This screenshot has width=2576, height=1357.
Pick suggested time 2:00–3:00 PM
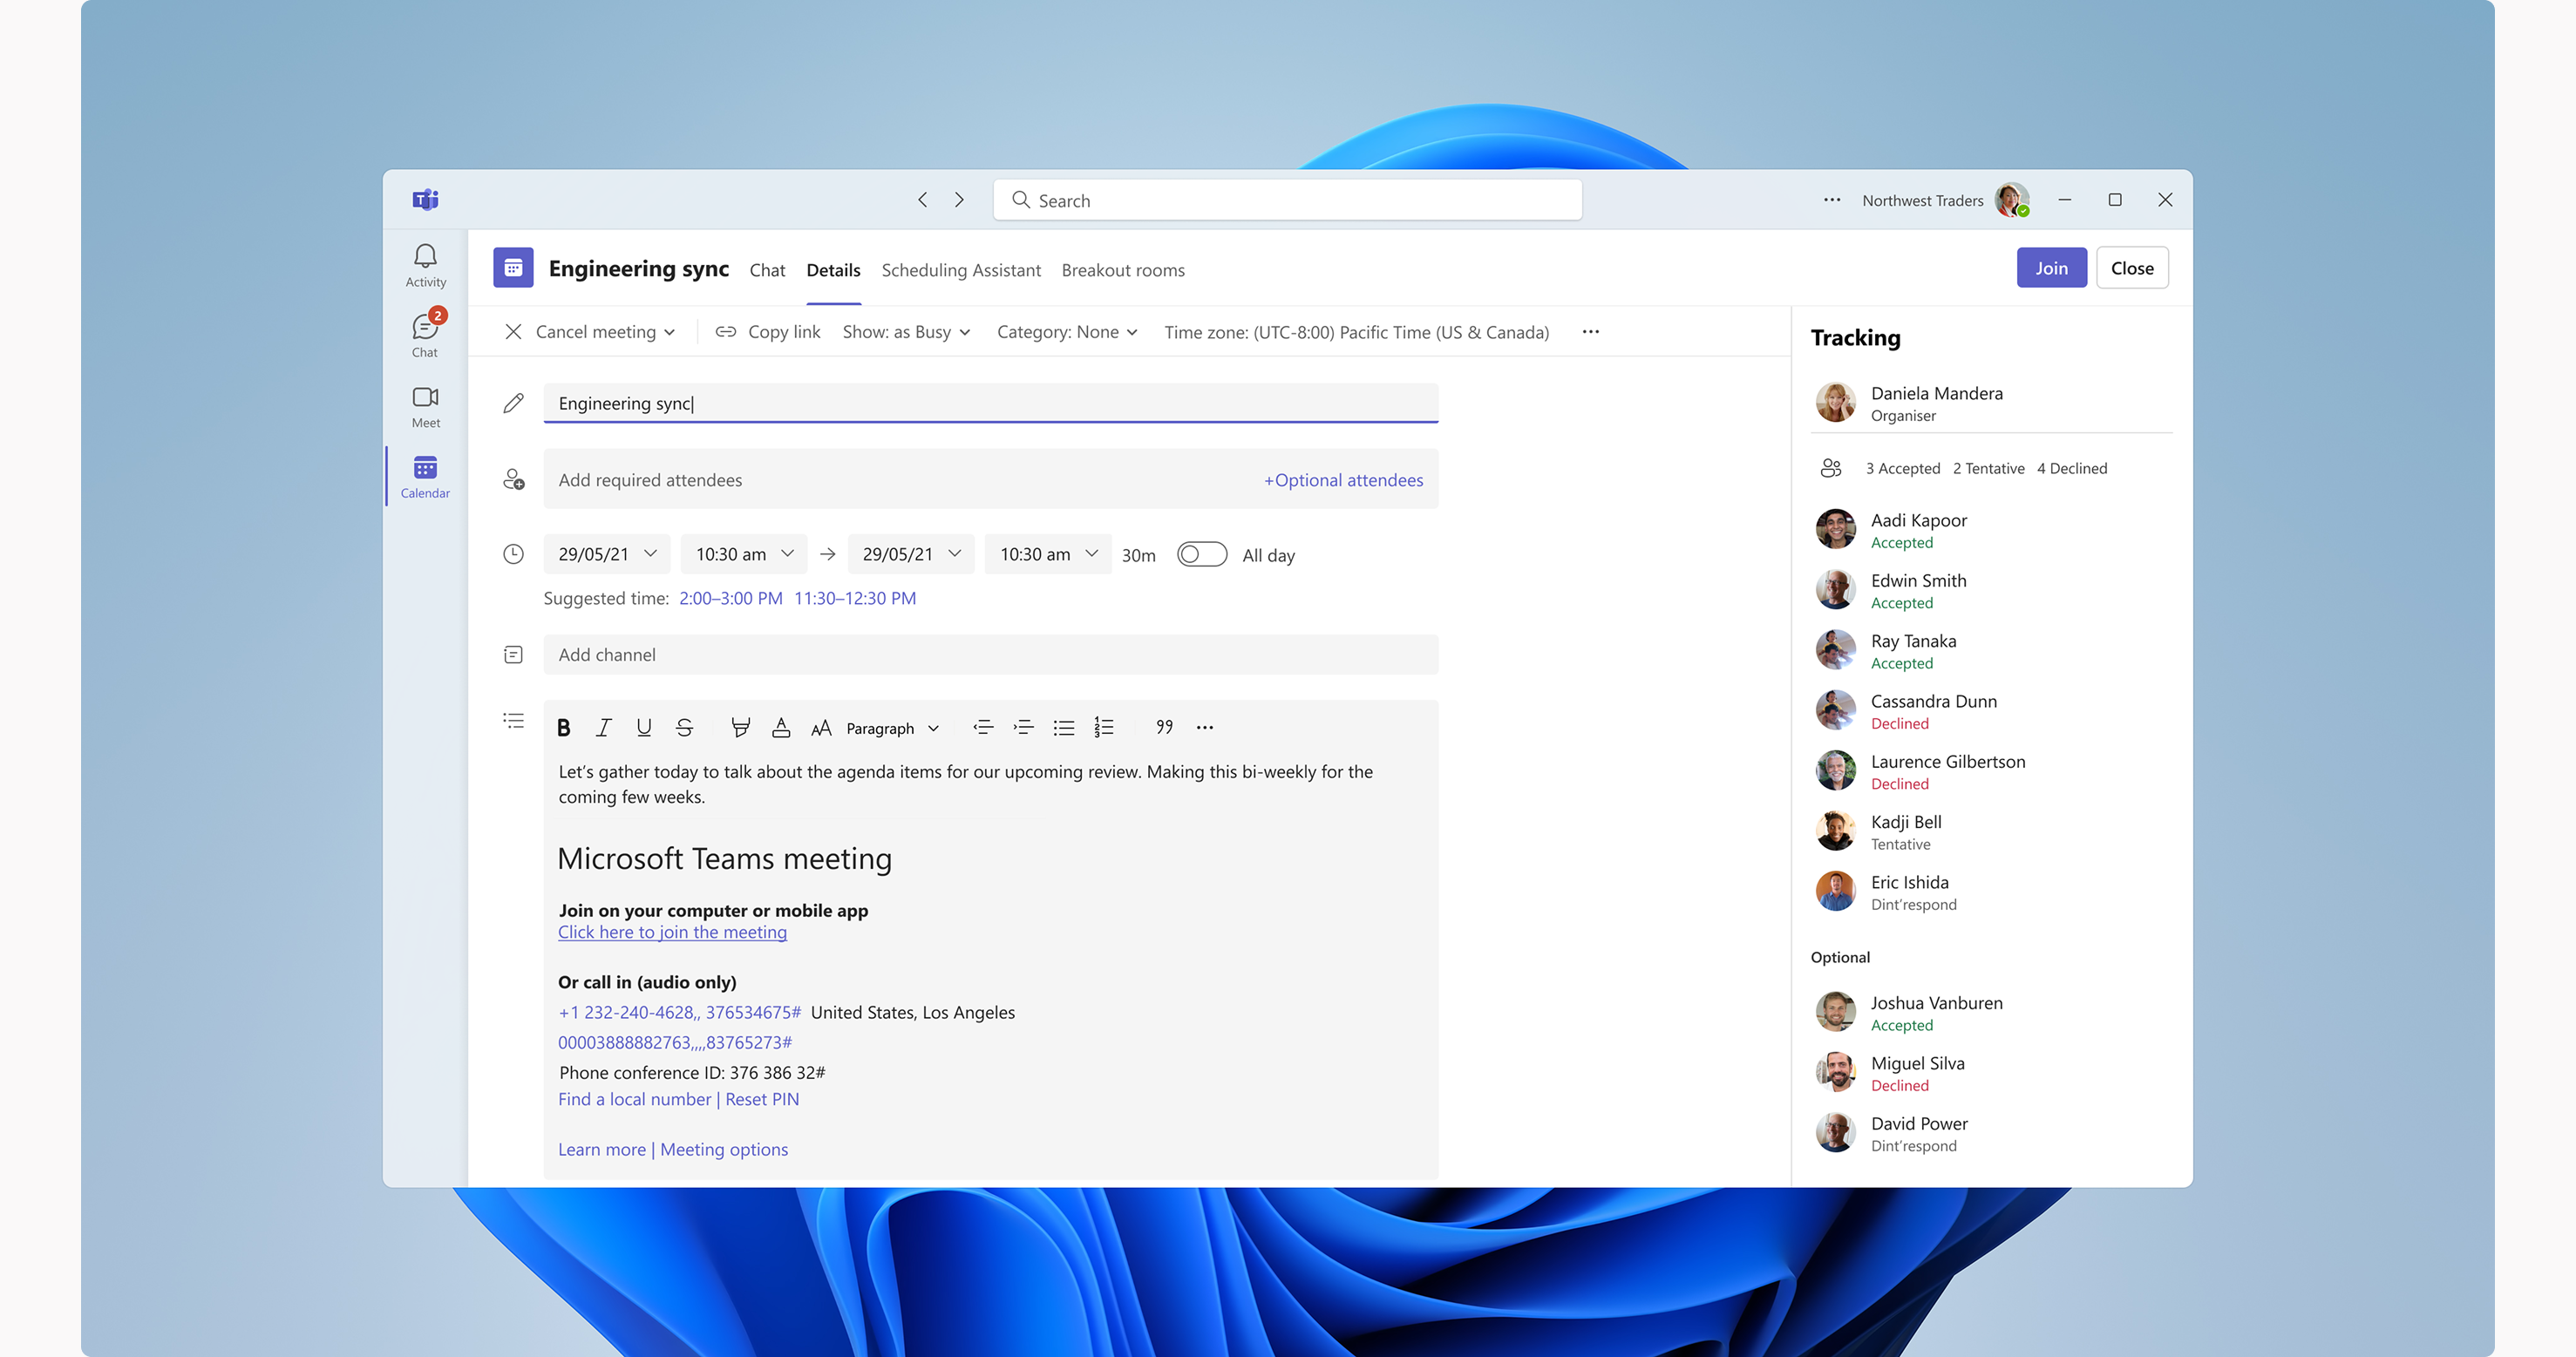click(x=731, y=598)
